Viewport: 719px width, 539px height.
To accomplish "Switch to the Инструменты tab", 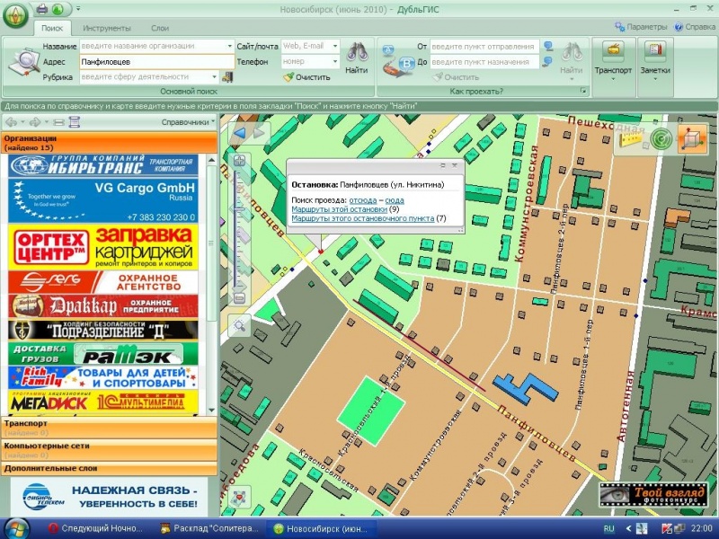I will pyautogui.click(x=107, y=28).
